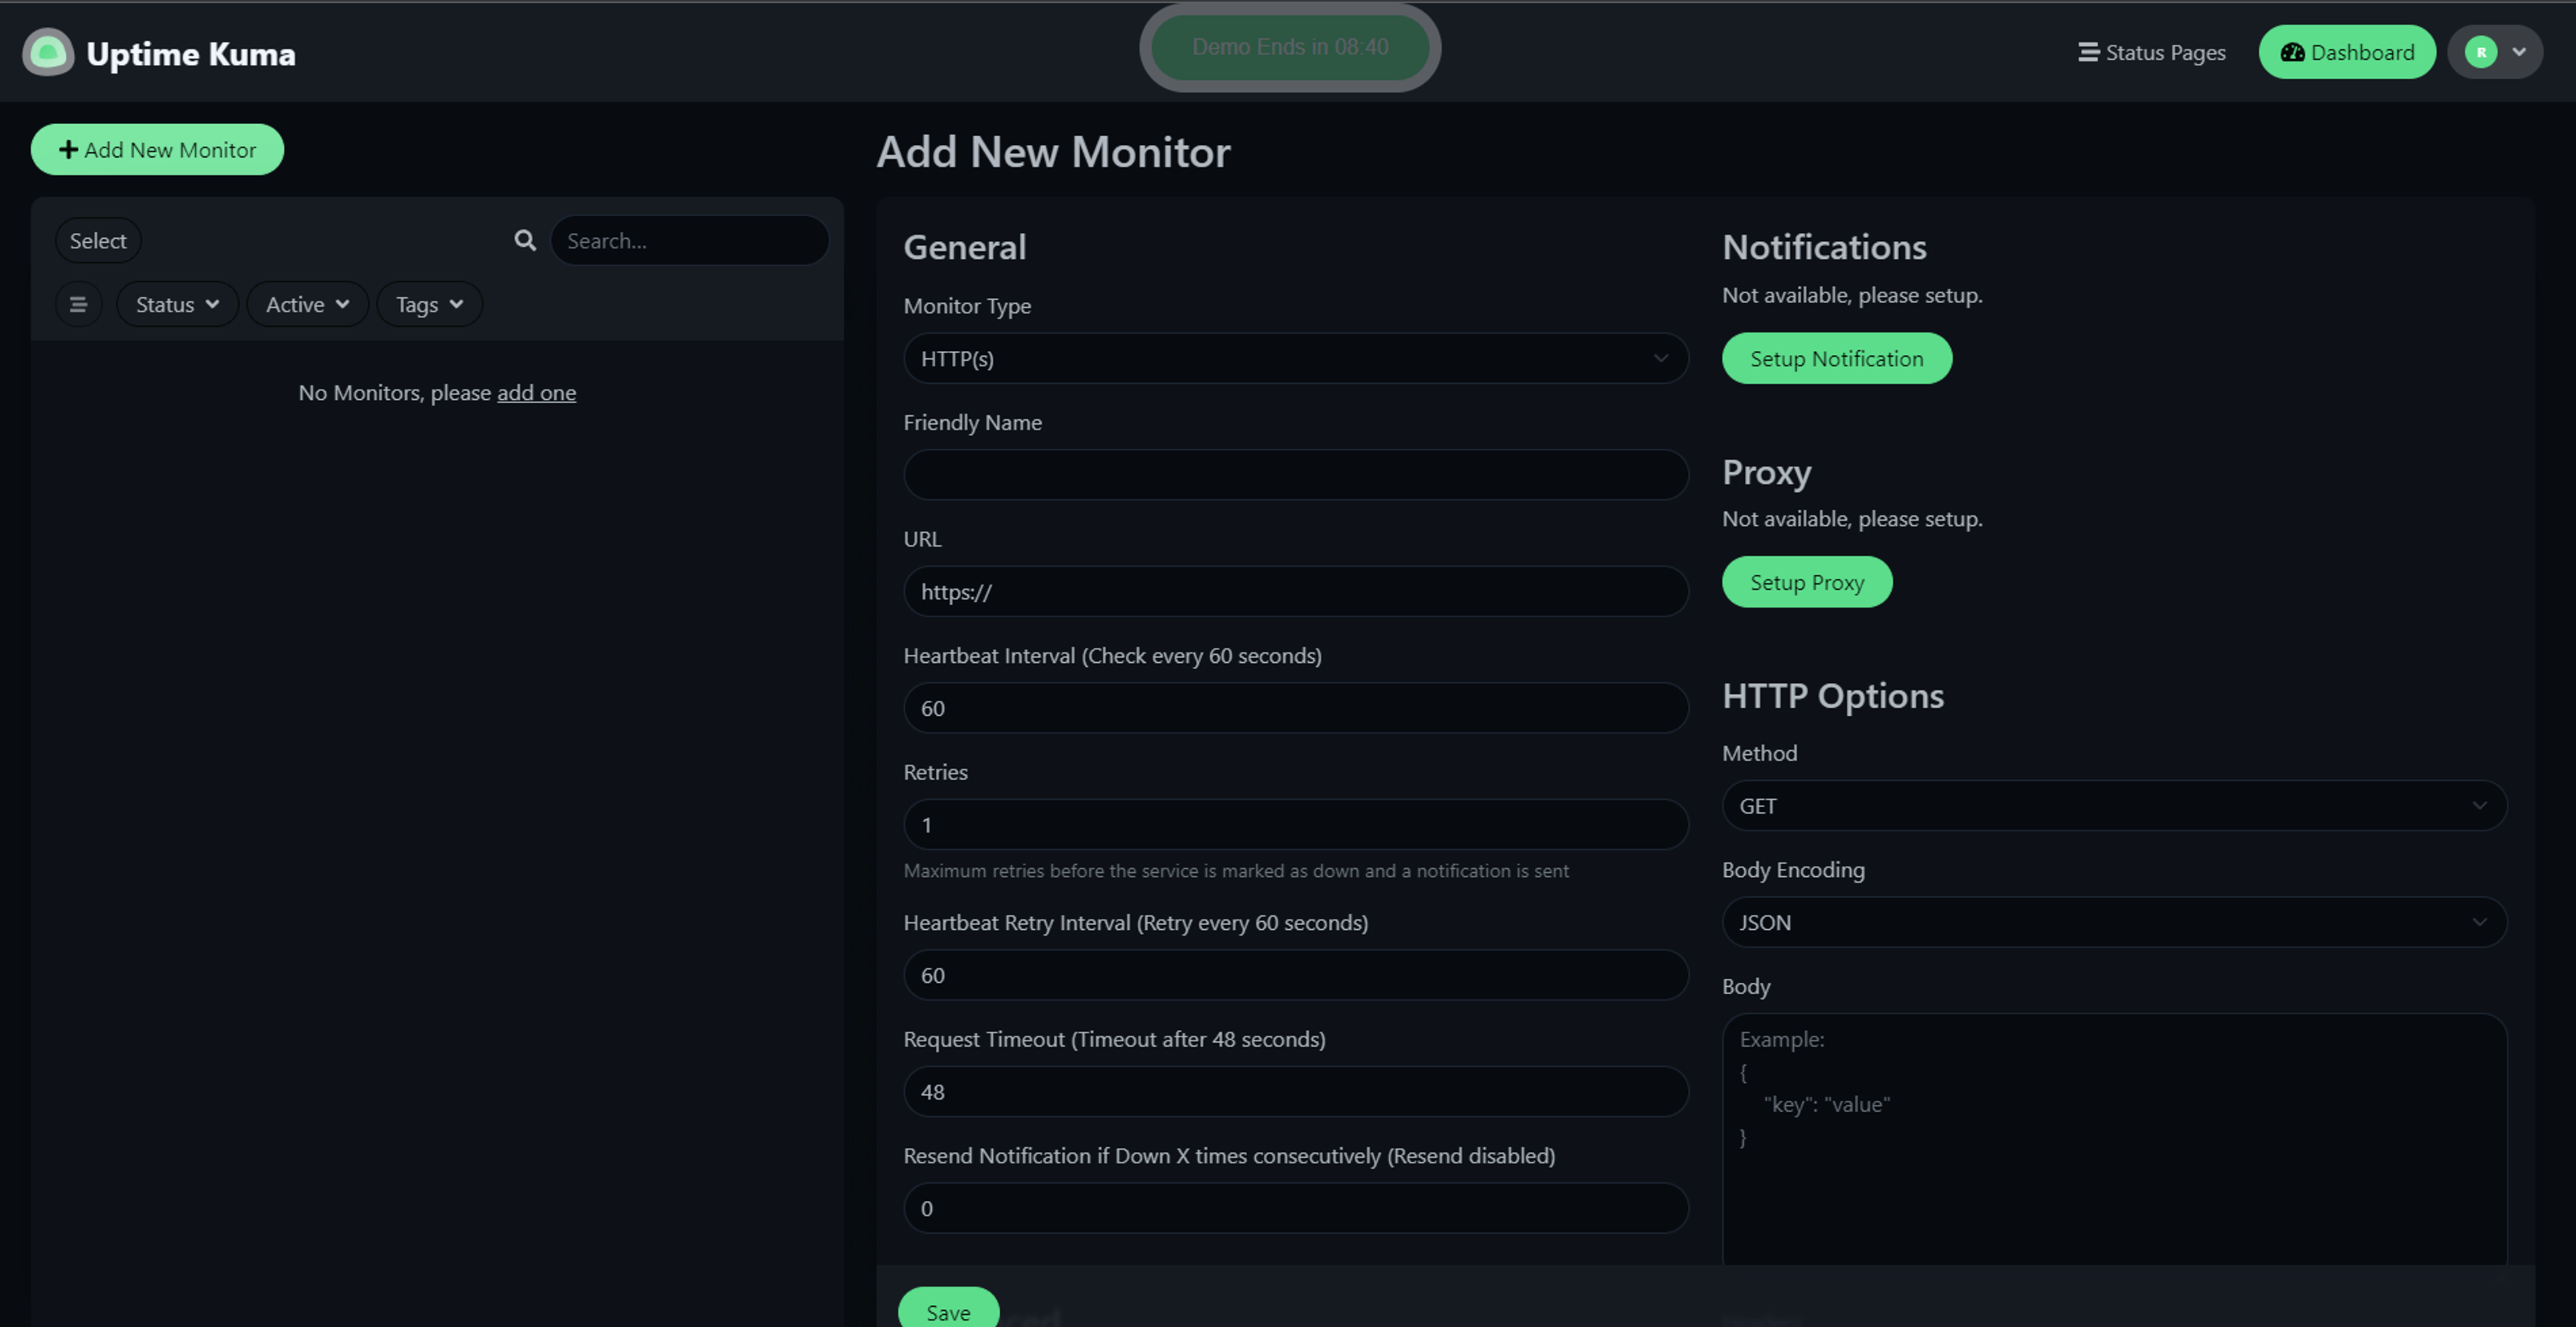Save the new monitor
Screen dimensions: 2576x1327
tap(948, 1311)
